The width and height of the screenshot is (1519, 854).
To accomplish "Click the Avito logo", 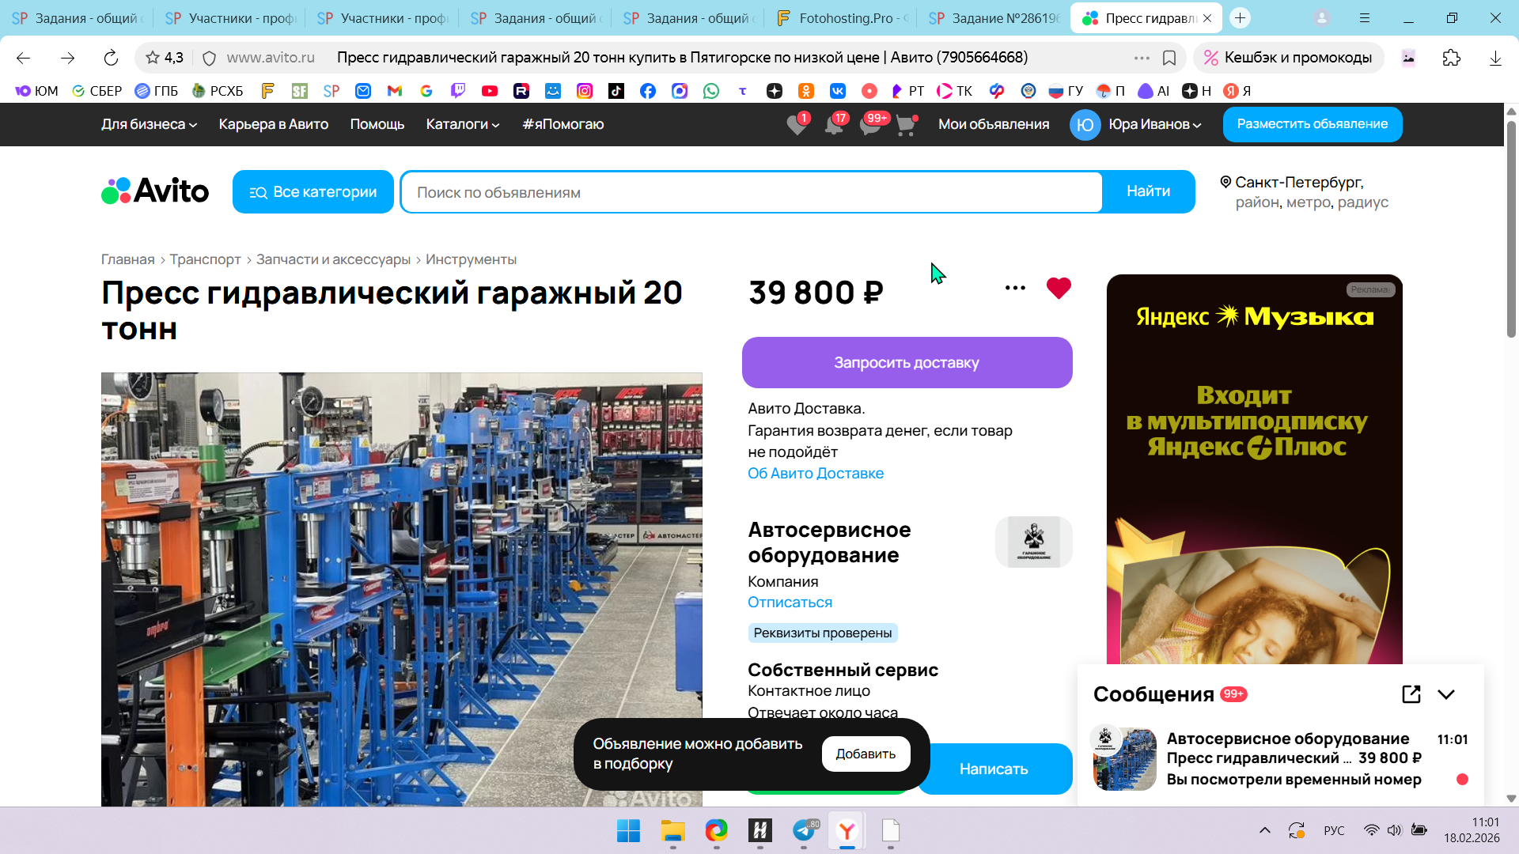I will click(155, 191).
